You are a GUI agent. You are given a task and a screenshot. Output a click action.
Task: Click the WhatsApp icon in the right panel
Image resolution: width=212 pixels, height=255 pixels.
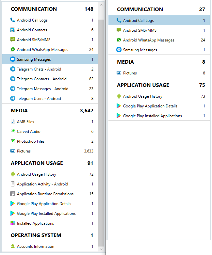point(119,40)
